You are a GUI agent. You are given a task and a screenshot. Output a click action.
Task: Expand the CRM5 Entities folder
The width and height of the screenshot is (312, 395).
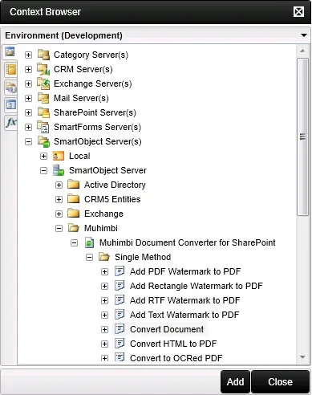tap(59, 199)
